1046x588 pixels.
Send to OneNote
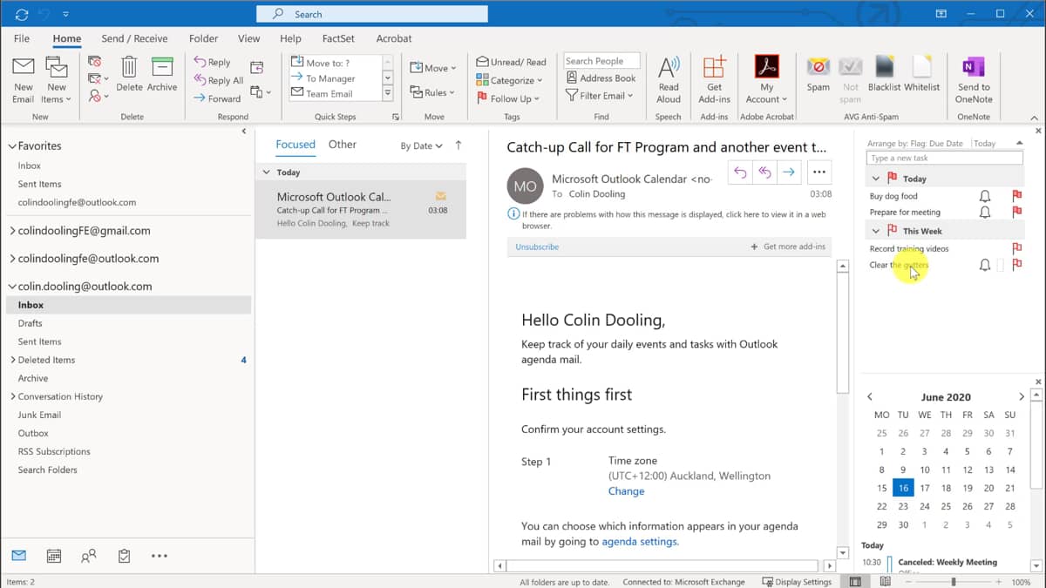click(x=974, y=79)
